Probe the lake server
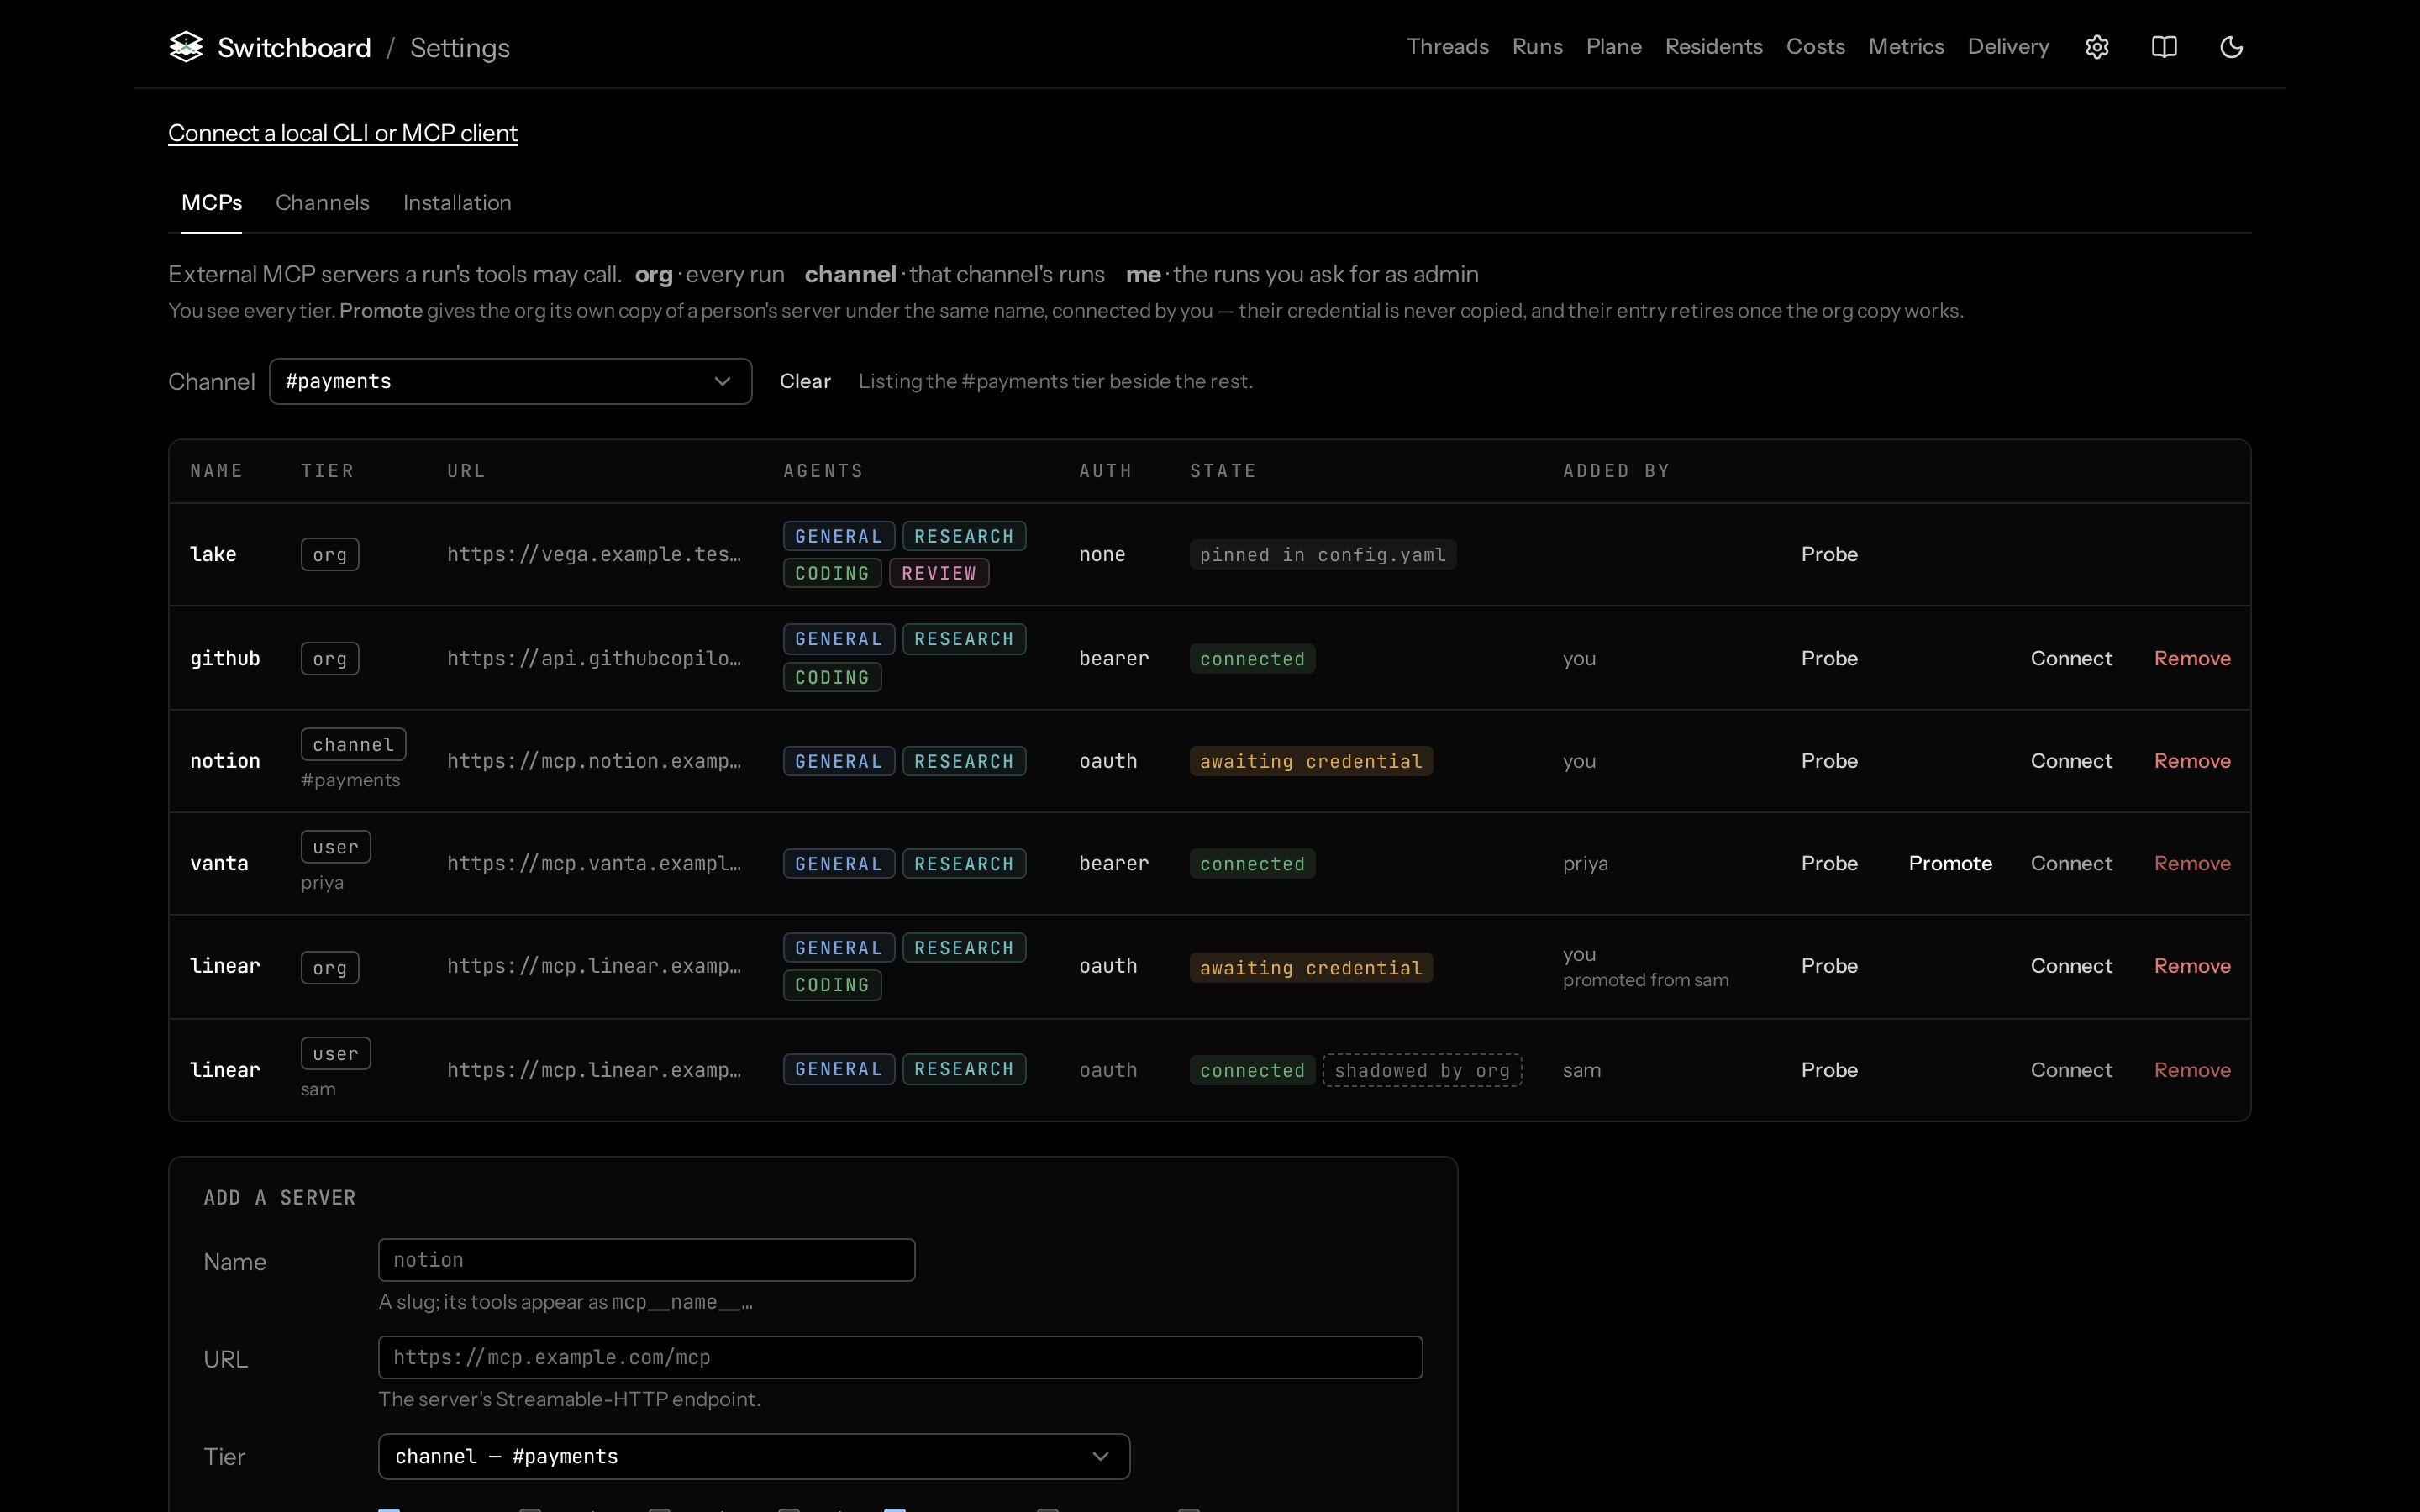The width and height of the screenshot is (2420, 1512). tap(1829, 554)
